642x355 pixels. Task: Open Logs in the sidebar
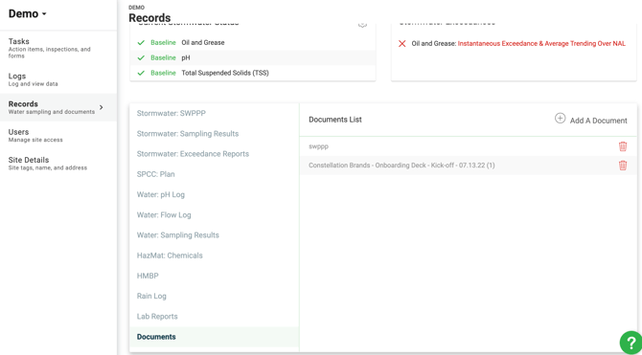58,79
